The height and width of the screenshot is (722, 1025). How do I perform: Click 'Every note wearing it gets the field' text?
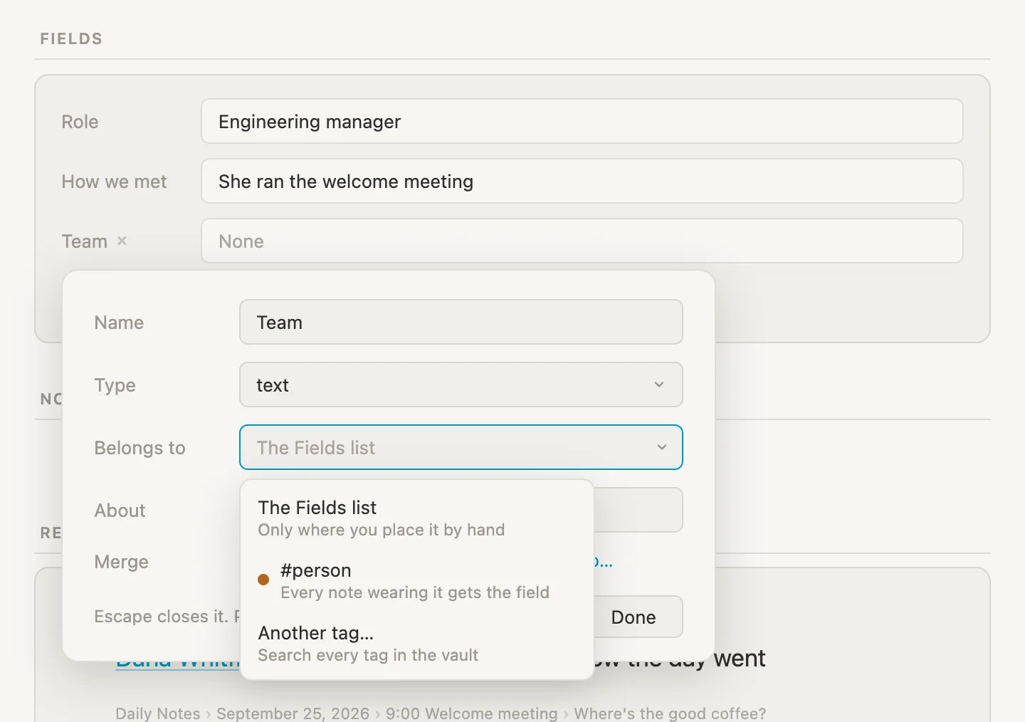tap(415, 592)
